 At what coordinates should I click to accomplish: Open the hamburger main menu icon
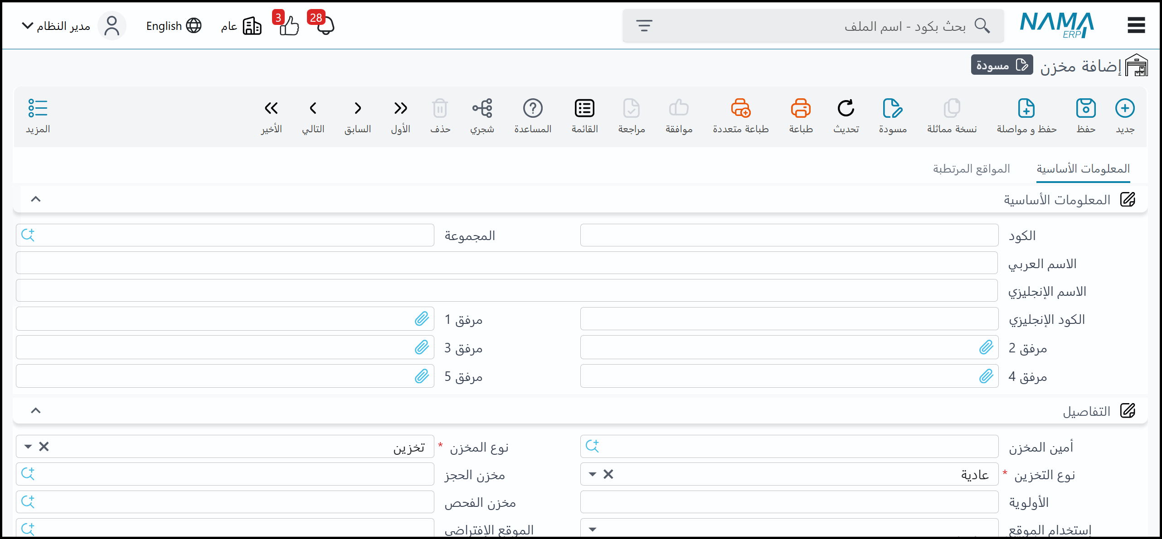[x=1136, y=25]
